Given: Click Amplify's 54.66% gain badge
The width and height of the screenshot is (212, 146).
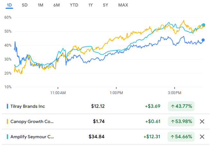Looking at the screenshot, I should tap(181, 137).
